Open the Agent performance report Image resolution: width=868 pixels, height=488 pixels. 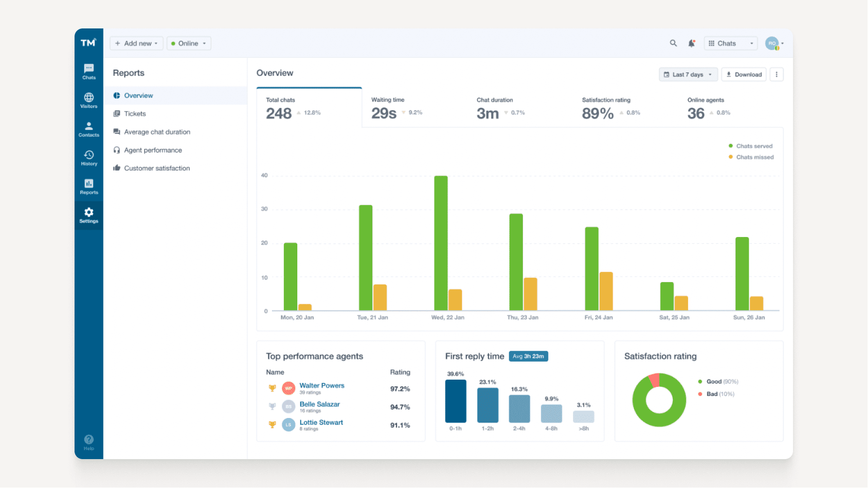[153, 150]
